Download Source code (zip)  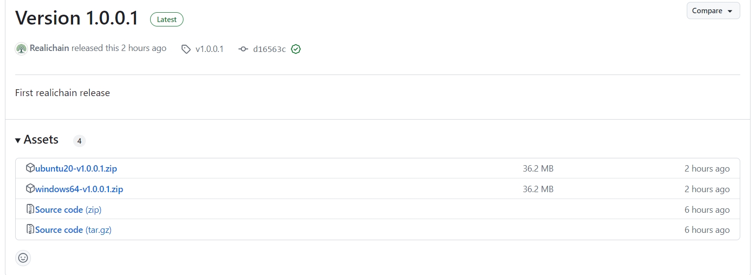(68, 210)
